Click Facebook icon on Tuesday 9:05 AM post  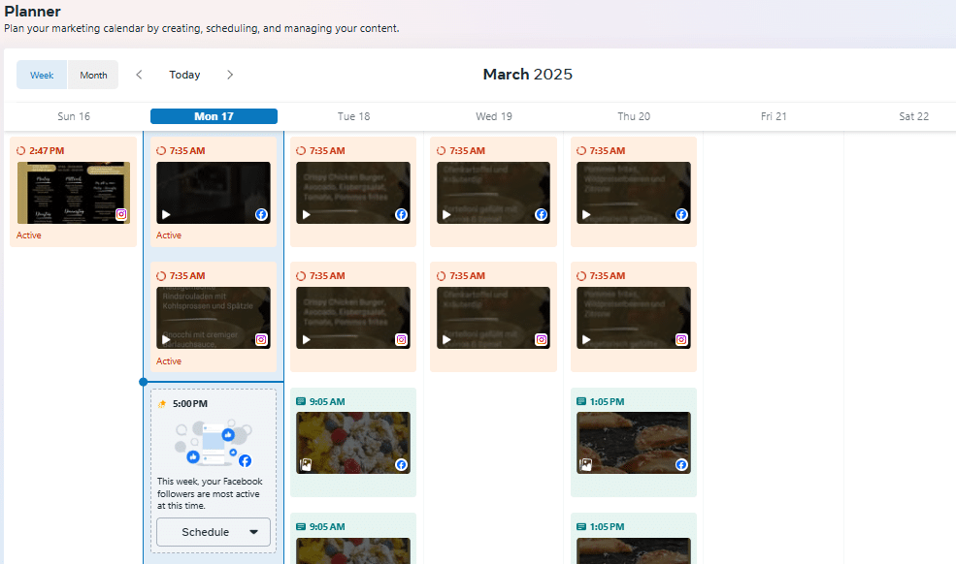click(x=401, y=465)
